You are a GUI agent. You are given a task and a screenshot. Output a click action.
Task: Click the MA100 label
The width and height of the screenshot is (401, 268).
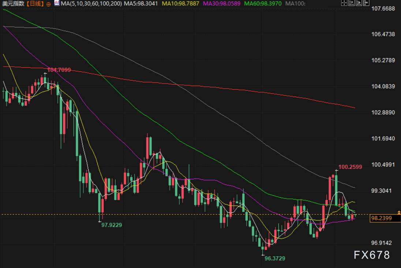[x=295, y=4]
